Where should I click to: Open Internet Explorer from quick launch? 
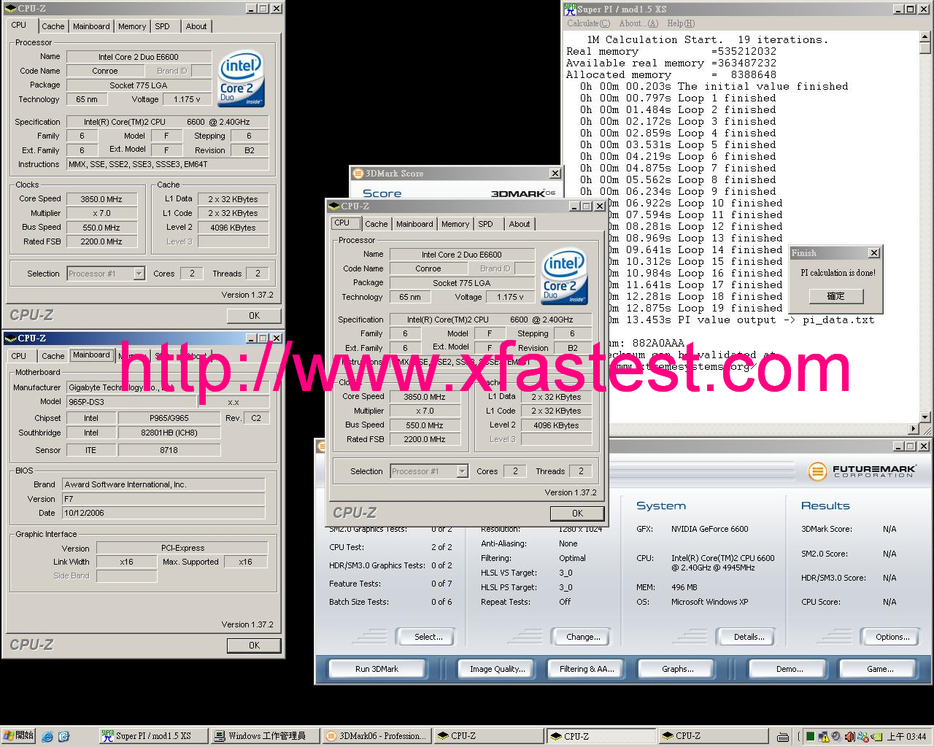pyautogui.click(x=47, y=737)
